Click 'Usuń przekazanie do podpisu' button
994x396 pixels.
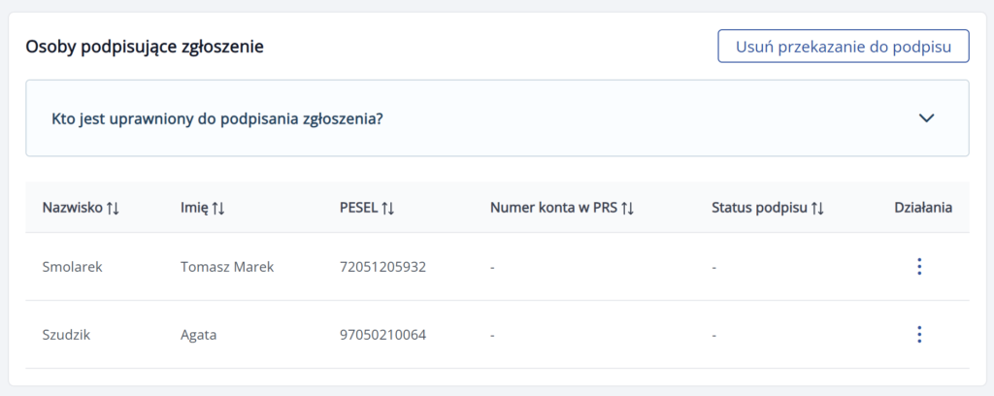point(844,46)
